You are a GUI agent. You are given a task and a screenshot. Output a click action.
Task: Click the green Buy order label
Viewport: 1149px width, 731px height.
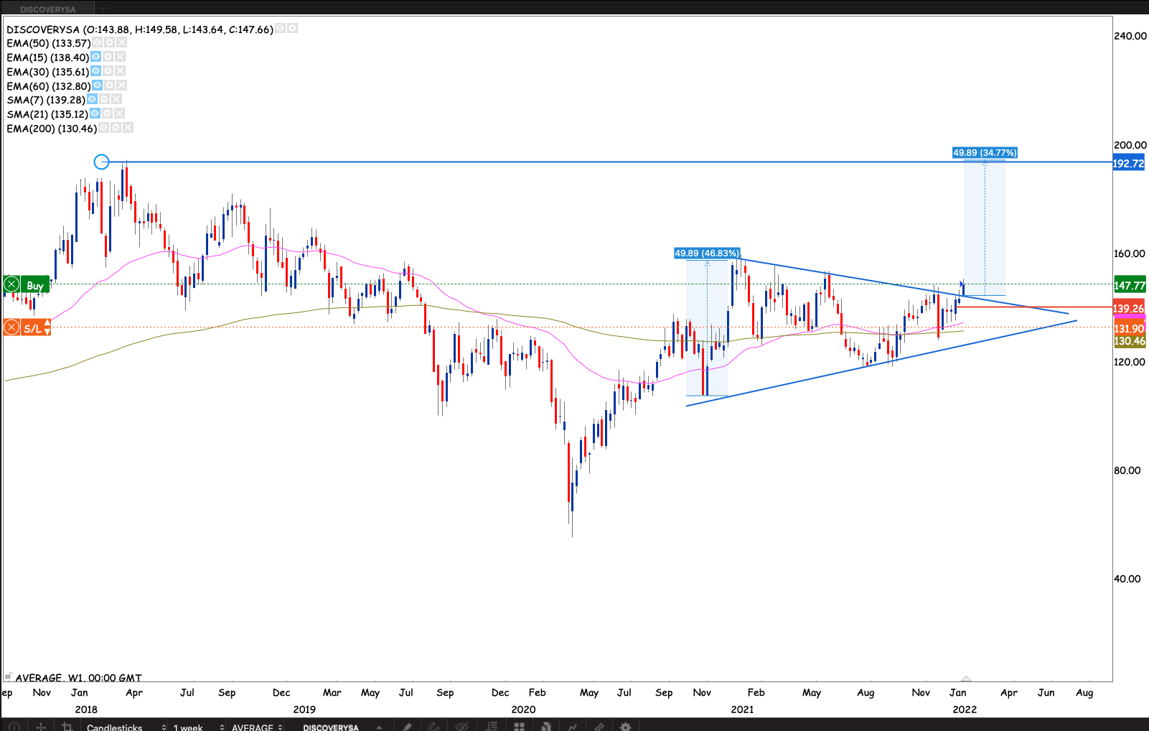pyautogui.click(x=35, y=285)
